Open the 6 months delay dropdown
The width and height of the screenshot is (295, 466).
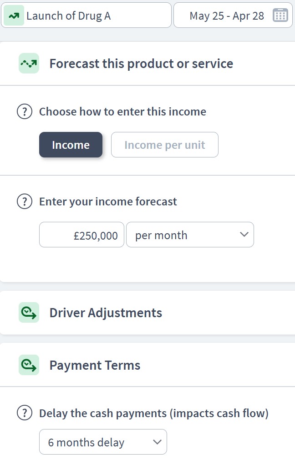(103, 442)
